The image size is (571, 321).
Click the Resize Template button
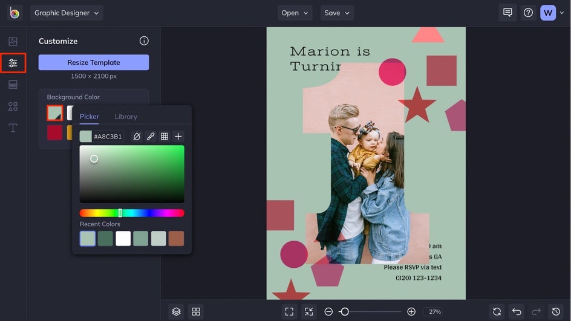coord(94,62)
